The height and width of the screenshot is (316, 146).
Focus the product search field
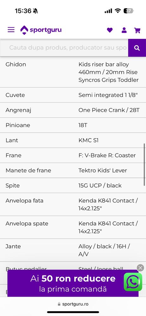64,48
